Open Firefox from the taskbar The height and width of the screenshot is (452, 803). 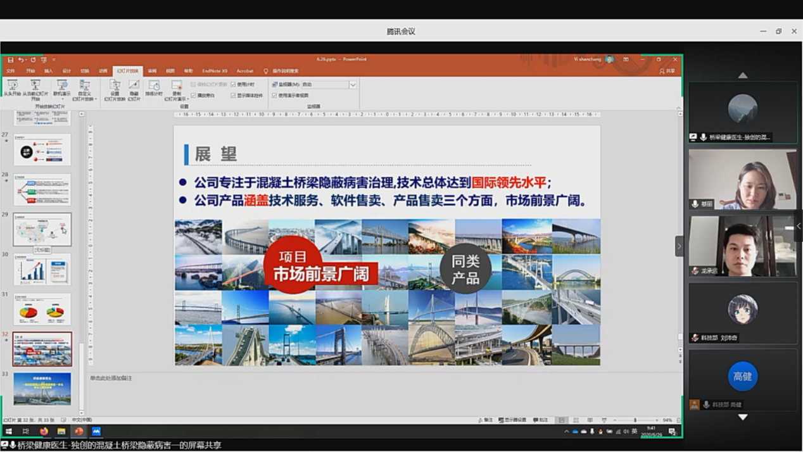click(x=44, y=432)
